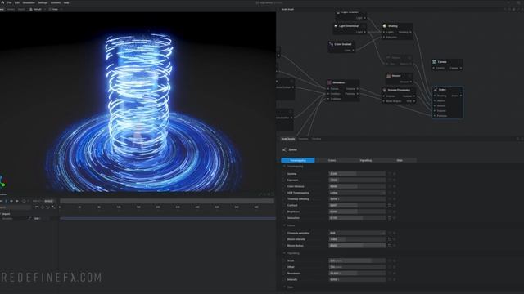Adjust the Saturation slider
This screenshot has width=524, height=294.
[x=357, y=218]
